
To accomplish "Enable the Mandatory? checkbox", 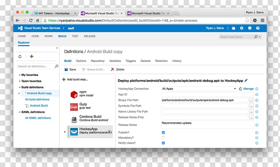I will pyautogui.click(x=163, y=138).
